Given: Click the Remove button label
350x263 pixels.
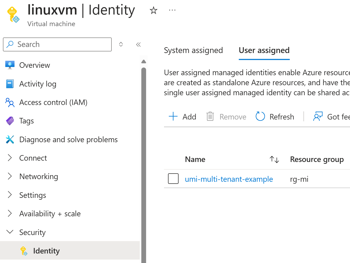Looking at the screenshot, I should click(x=233, y=117).
